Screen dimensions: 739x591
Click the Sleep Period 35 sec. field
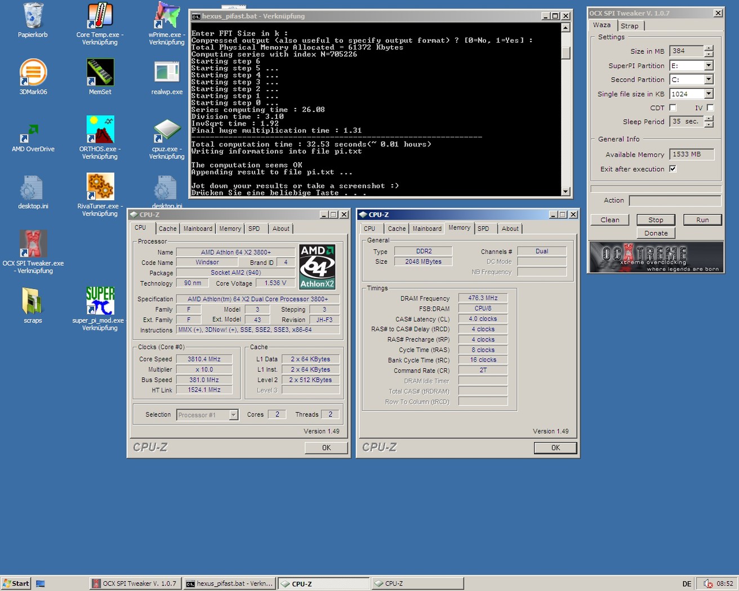[x=687, y=122]
